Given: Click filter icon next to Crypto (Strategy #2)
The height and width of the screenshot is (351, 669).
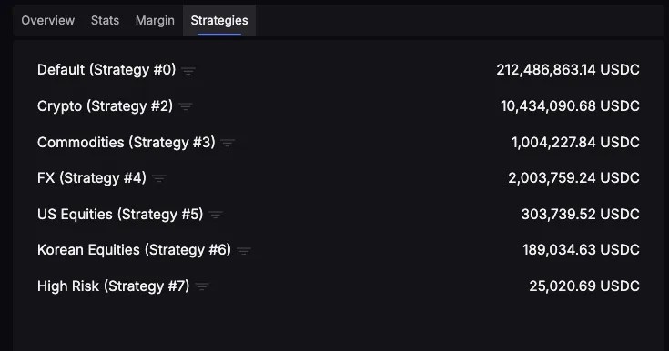Looking at the screenshot, I should (x=186, y=106).
